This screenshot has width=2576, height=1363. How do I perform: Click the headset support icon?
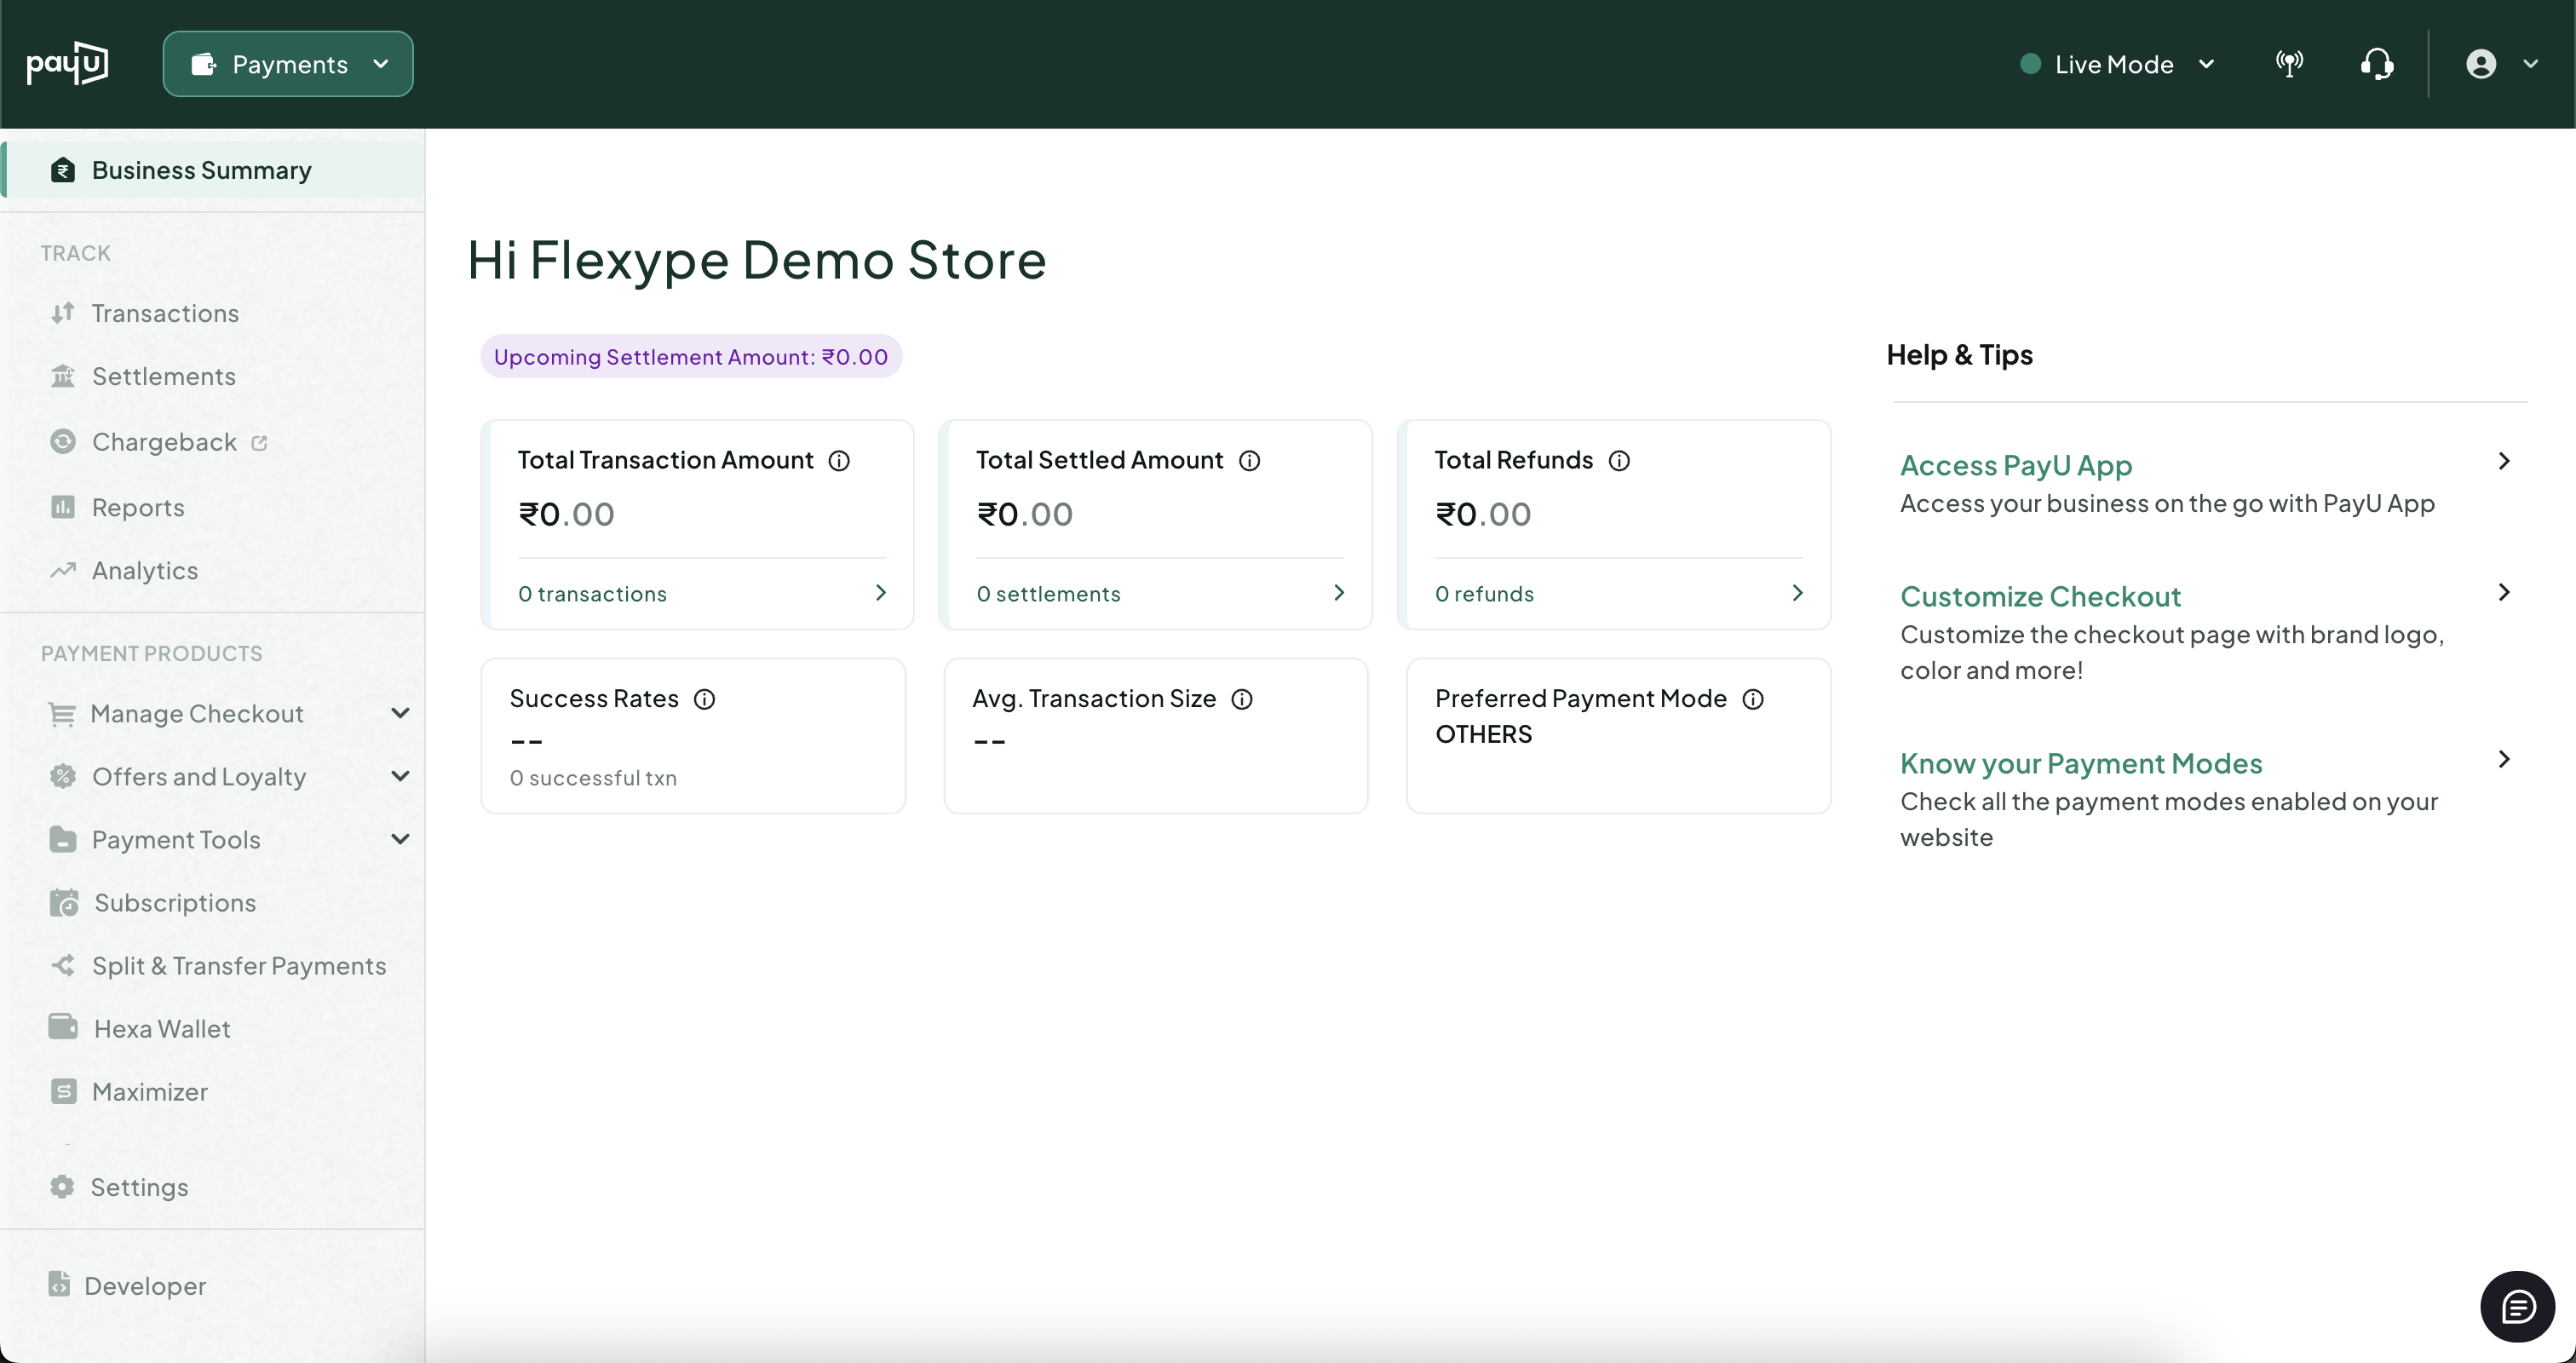[x=2377, y=64]
